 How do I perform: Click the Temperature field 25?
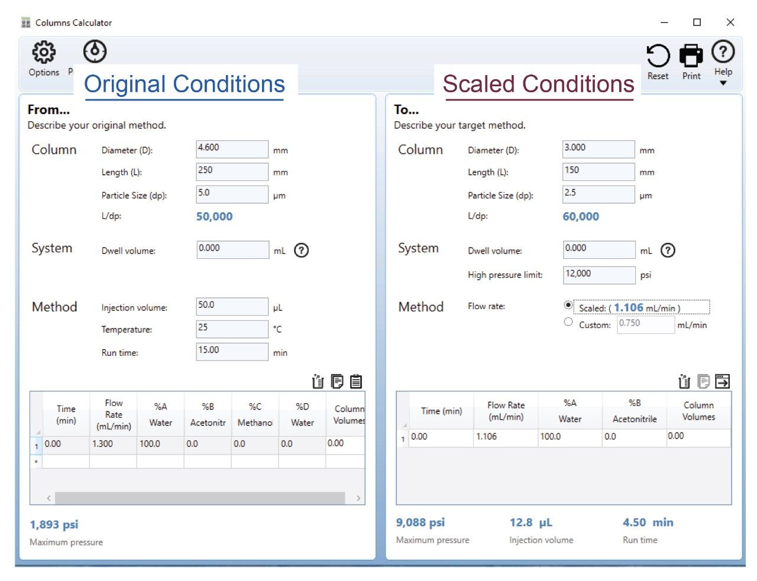pos(232,329)
